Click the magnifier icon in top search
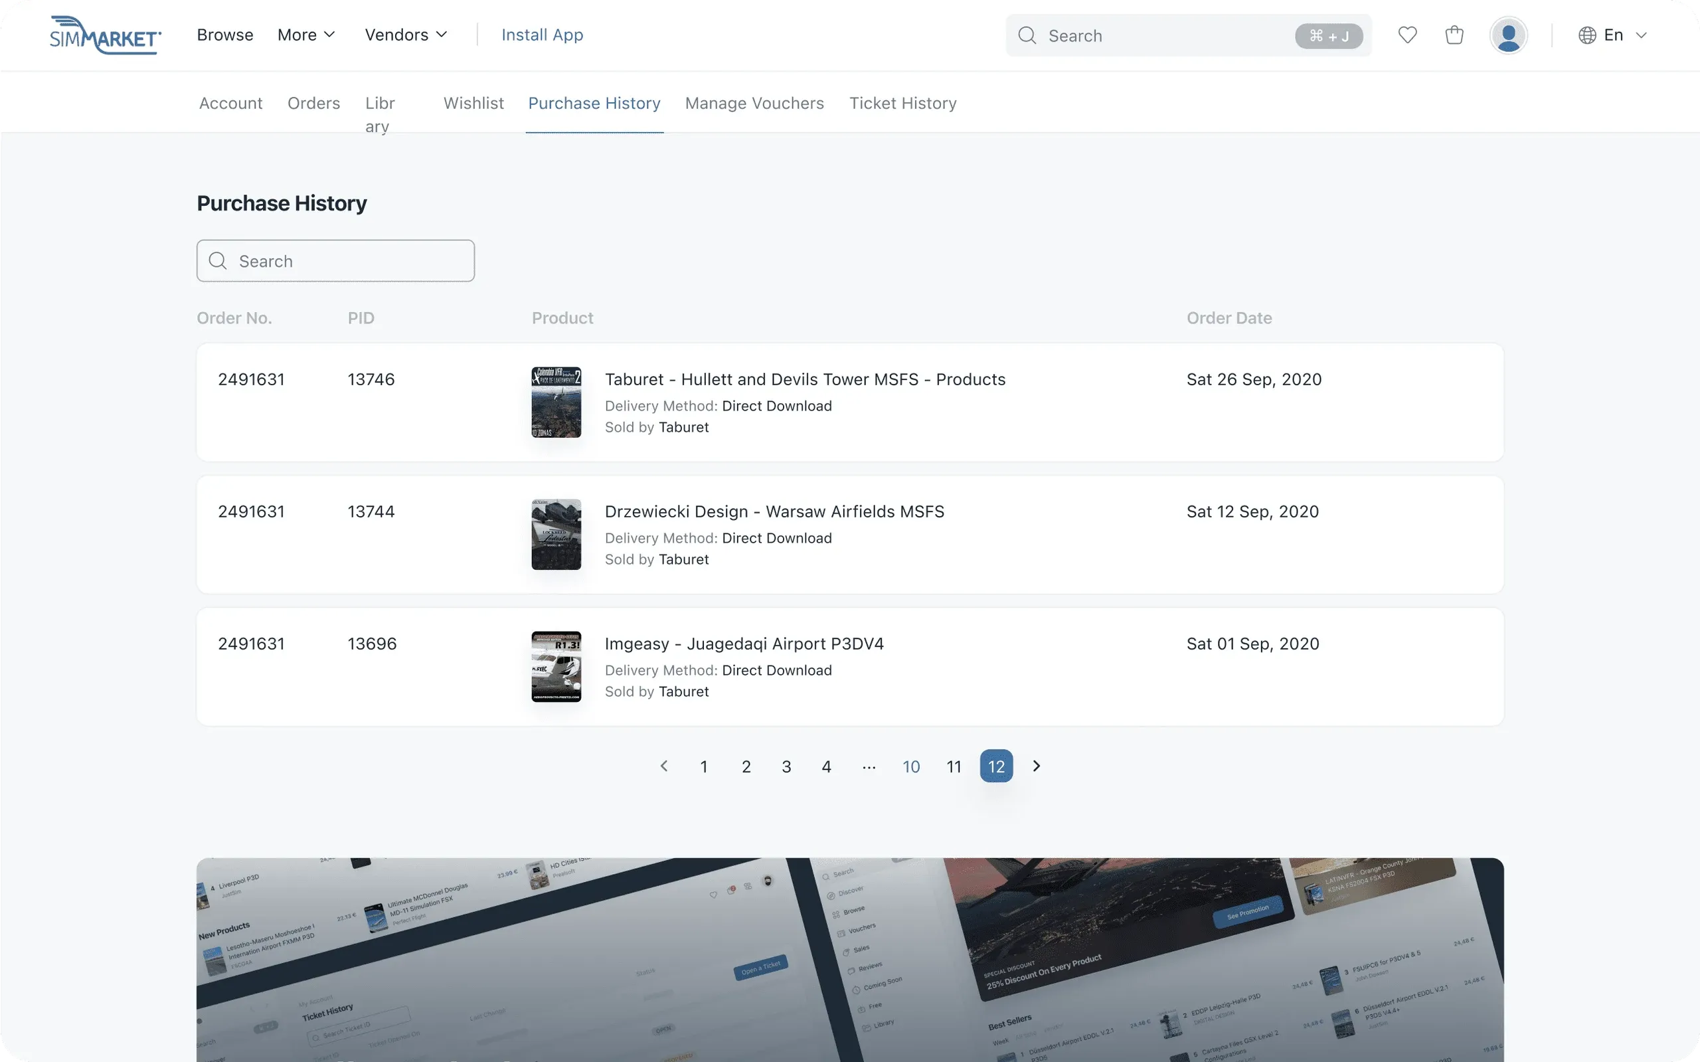Viewport: 1700px width, 1062px height. tap(1027, 35)
